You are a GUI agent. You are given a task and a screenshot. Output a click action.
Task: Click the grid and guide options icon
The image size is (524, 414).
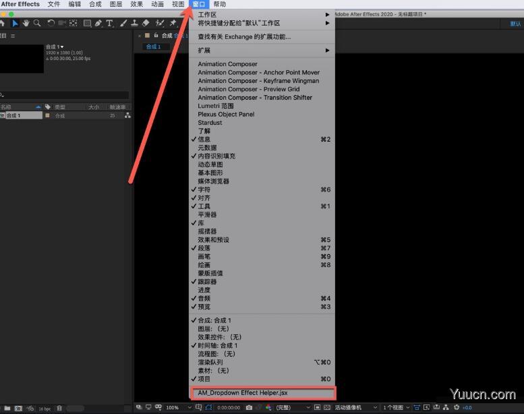tap(198, 407)
